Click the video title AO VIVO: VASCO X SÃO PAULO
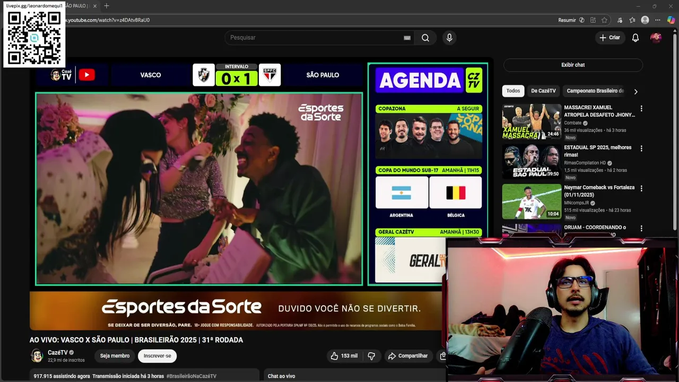 tap(136, 340)
